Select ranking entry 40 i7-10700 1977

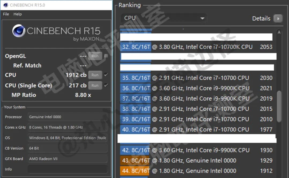pos(197,129)
